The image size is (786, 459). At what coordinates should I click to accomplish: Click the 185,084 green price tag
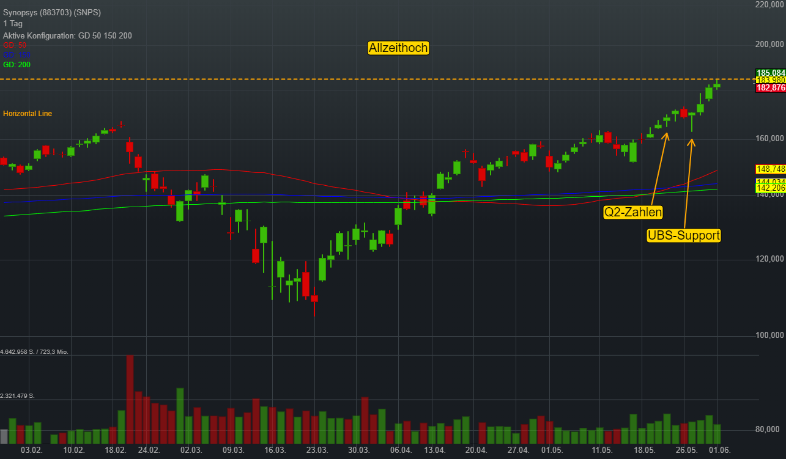click(x=771, y=73)
